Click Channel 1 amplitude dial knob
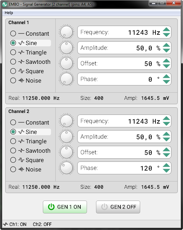Screen dimensions: 183x230 [66, 48]
